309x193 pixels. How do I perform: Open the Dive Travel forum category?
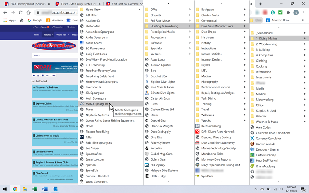42,173
